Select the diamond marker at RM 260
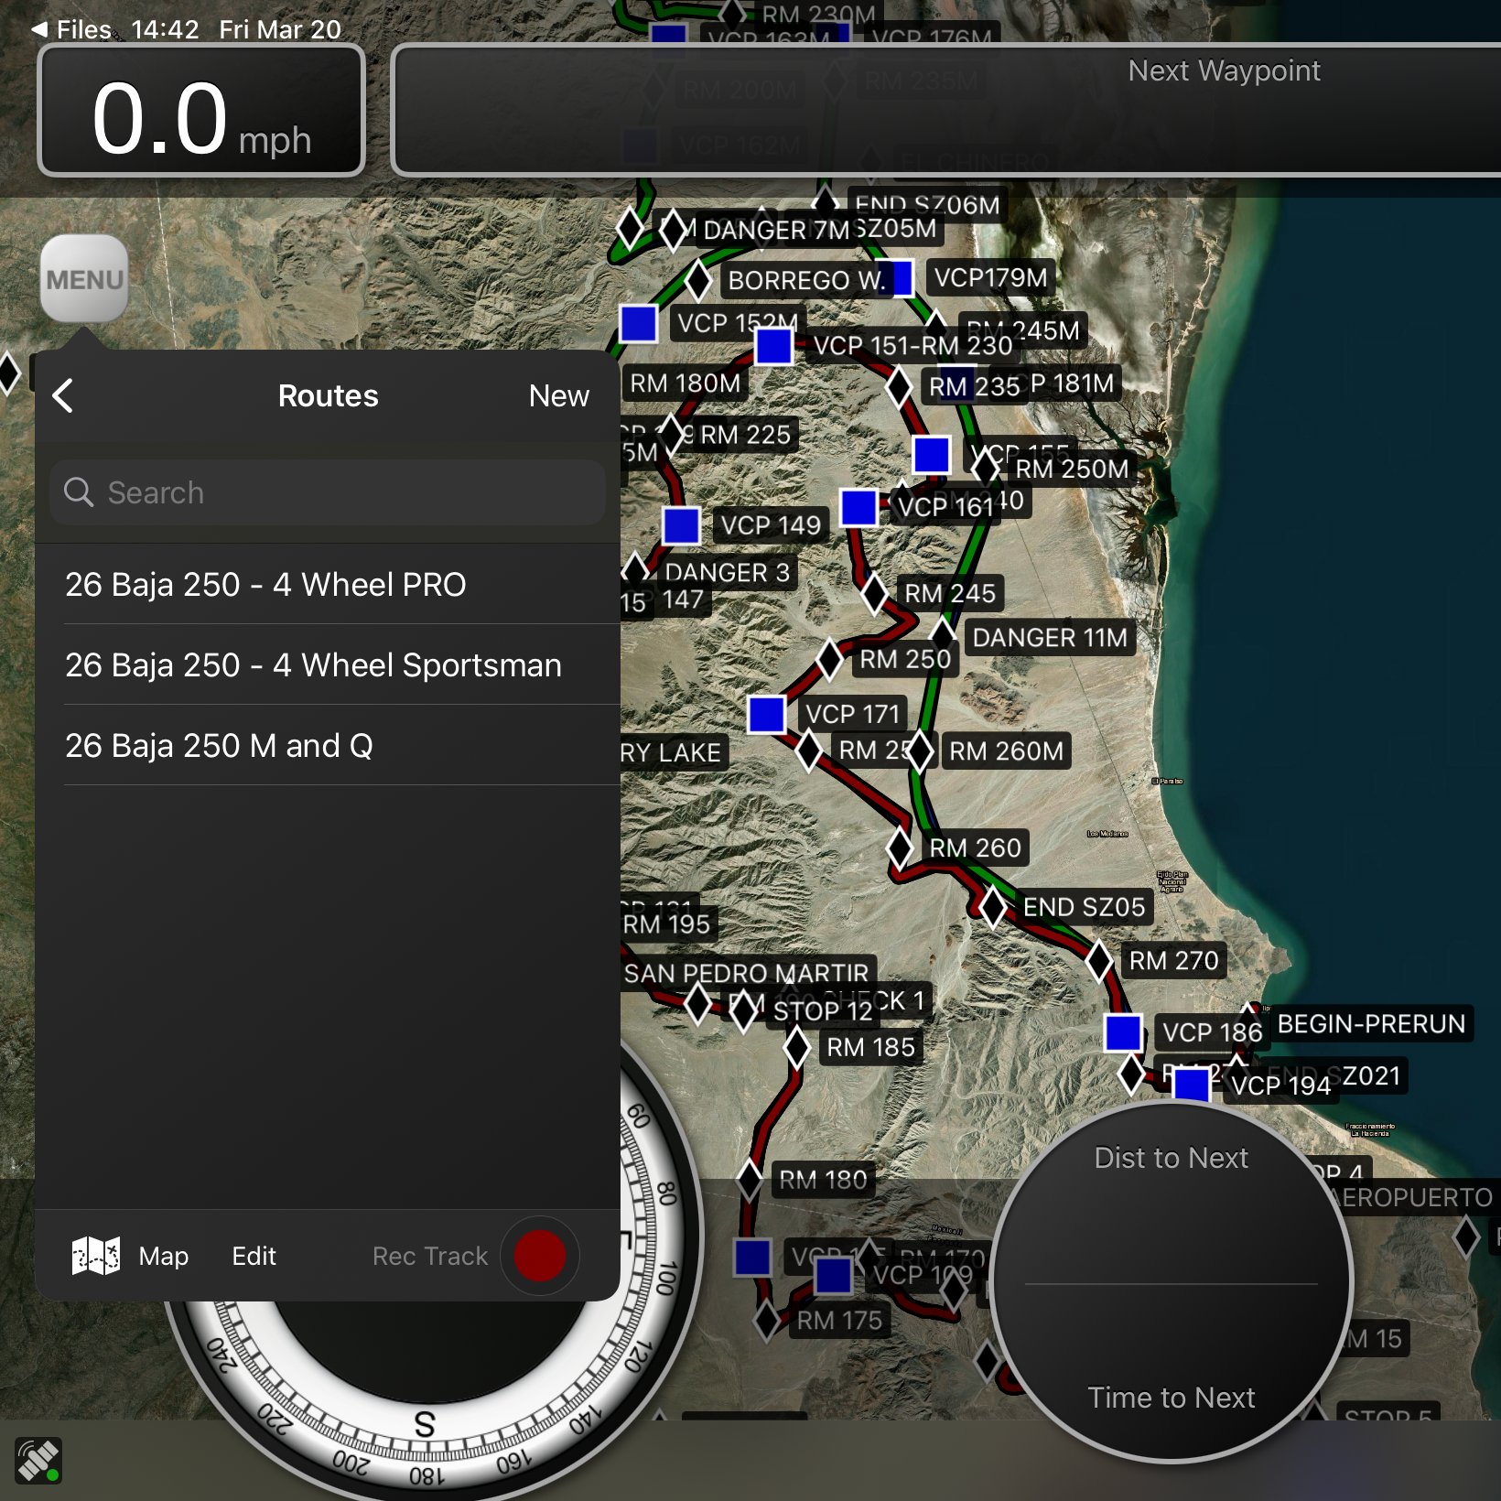The image size is (1501, 1501). pyautogui.click(x=900, y=848)
